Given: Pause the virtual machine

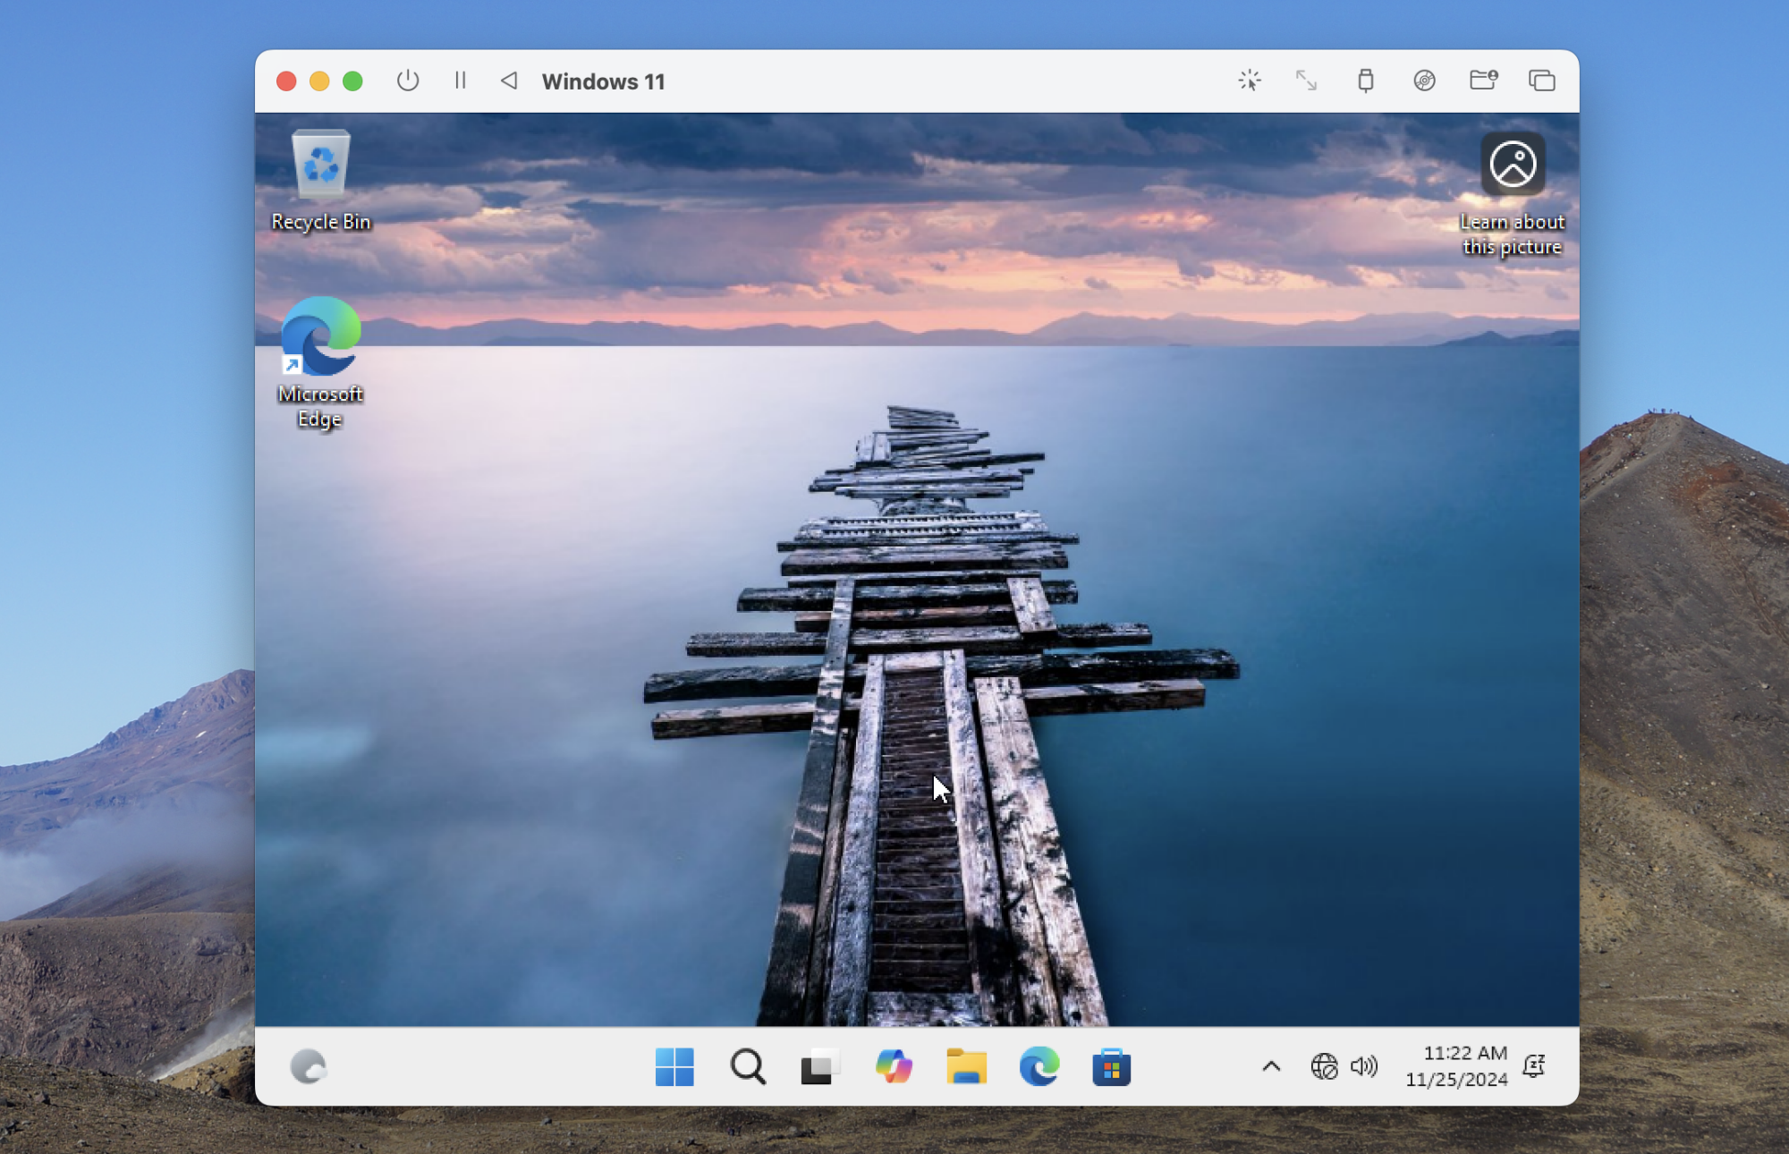Looking at the screenshot, I should (x=460, y=81).
